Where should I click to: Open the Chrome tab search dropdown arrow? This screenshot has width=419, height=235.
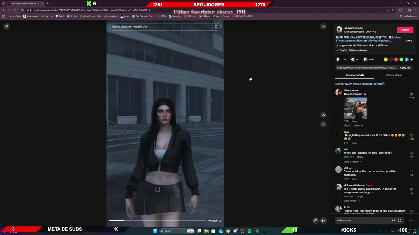(x=3, y=3)
